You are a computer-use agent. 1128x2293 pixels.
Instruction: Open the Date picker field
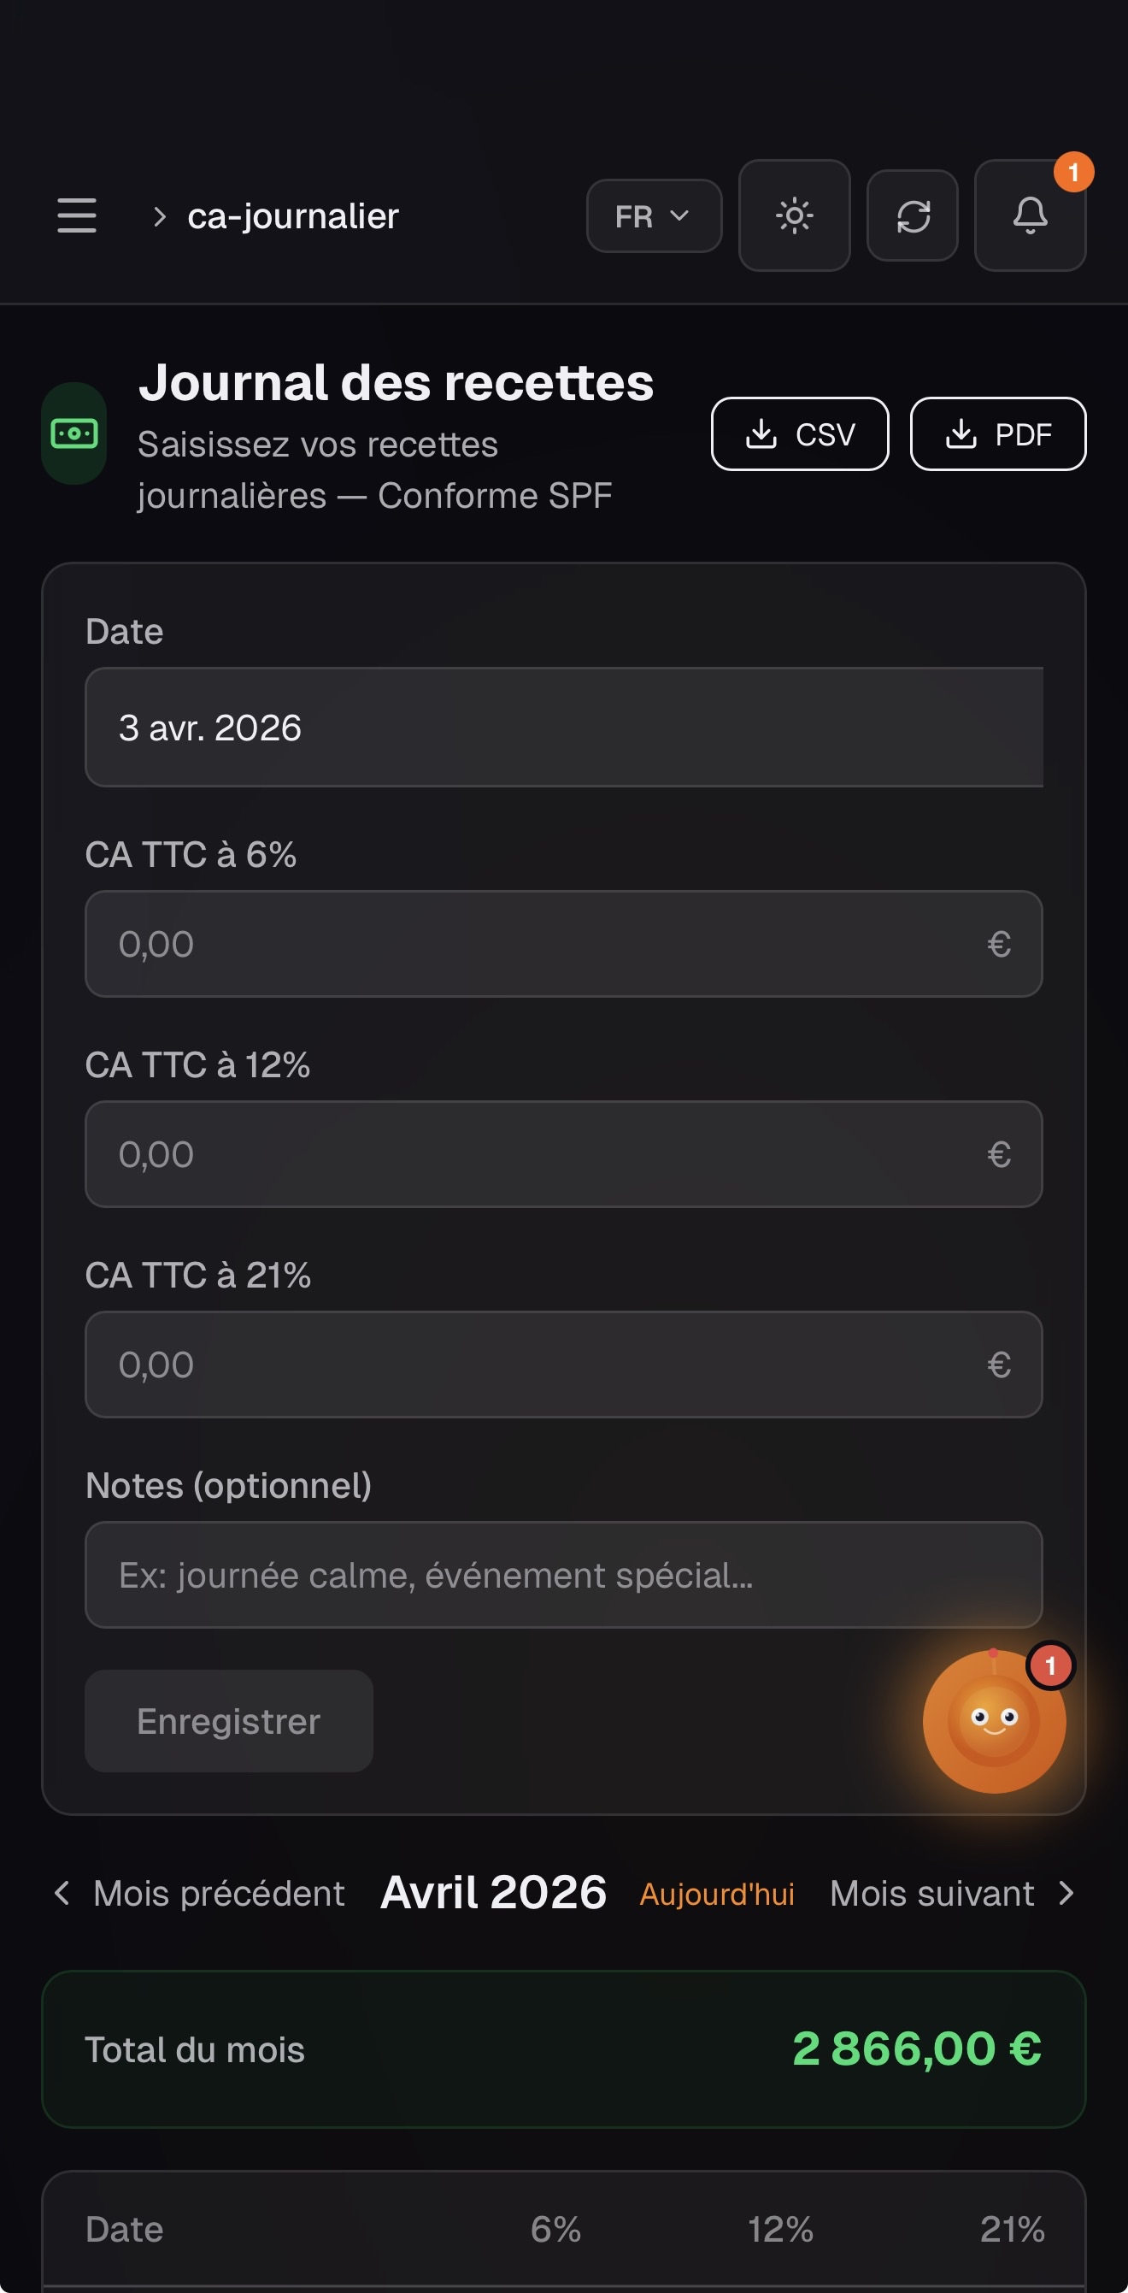coord(563,728)
